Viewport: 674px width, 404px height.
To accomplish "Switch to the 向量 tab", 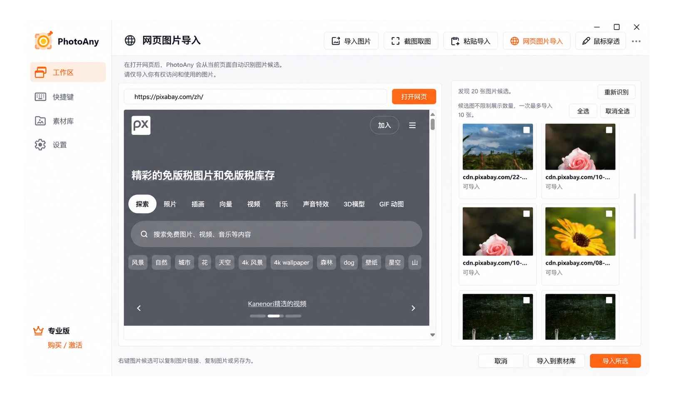I will click(x=226, y=204).
